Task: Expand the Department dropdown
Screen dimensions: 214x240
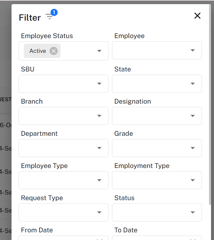Action: [99, 148]
